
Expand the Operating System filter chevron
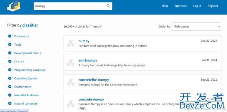coord(10,78)
